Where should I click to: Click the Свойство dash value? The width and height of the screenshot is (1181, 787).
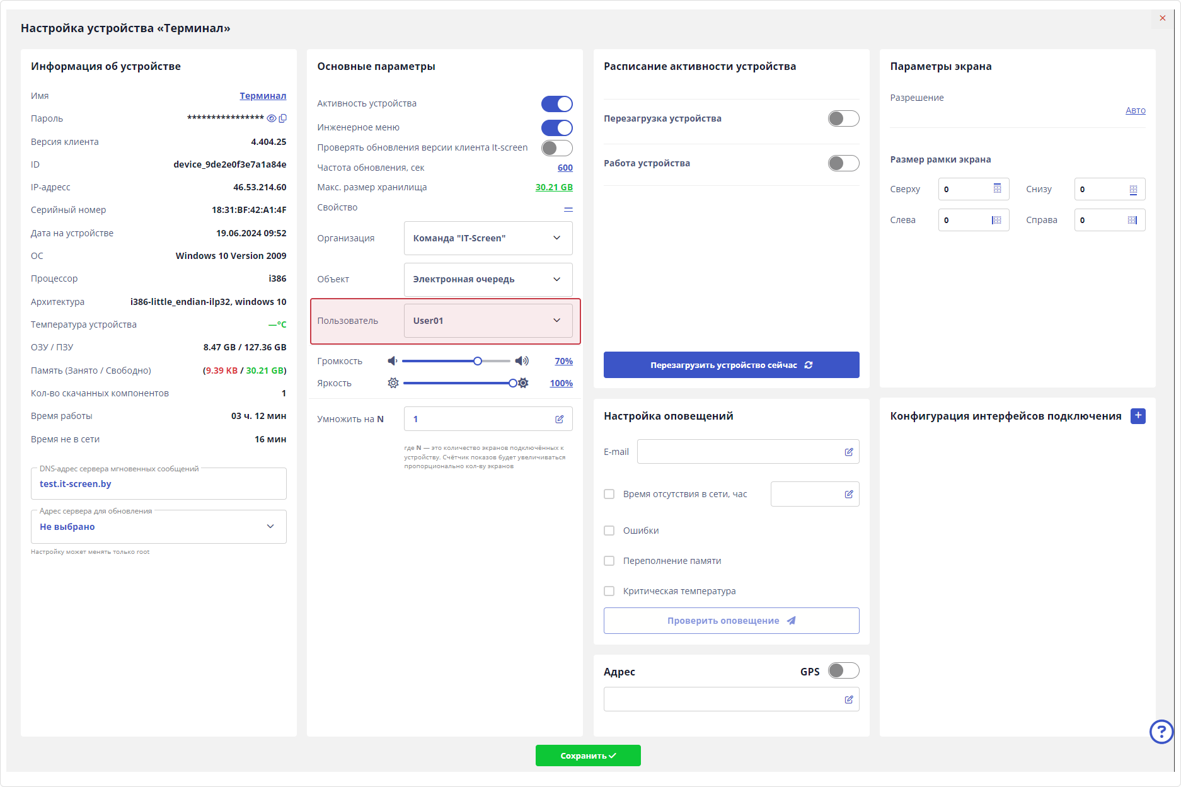click(568, 209)
